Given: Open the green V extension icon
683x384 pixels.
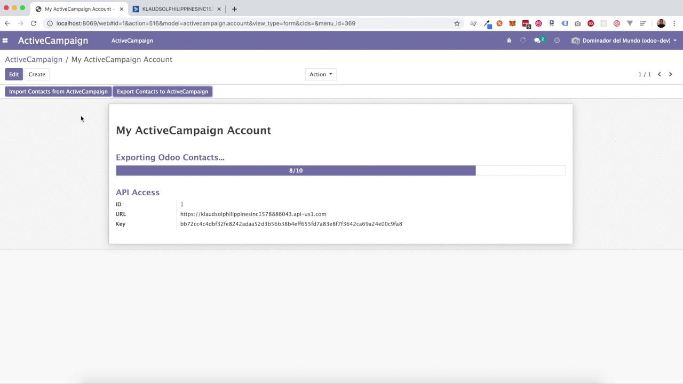Looking at the screenshot, I should [630, 23].
